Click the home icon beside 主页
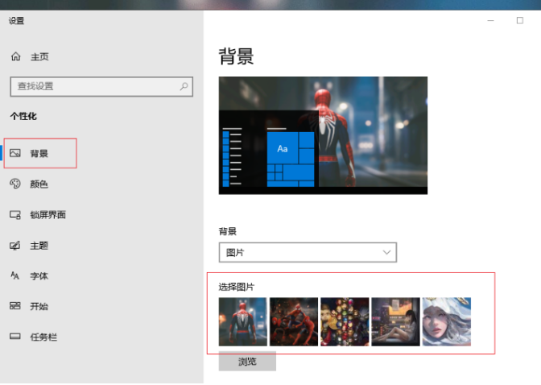This screenshot has width=541, height=385. pos(16,56)
